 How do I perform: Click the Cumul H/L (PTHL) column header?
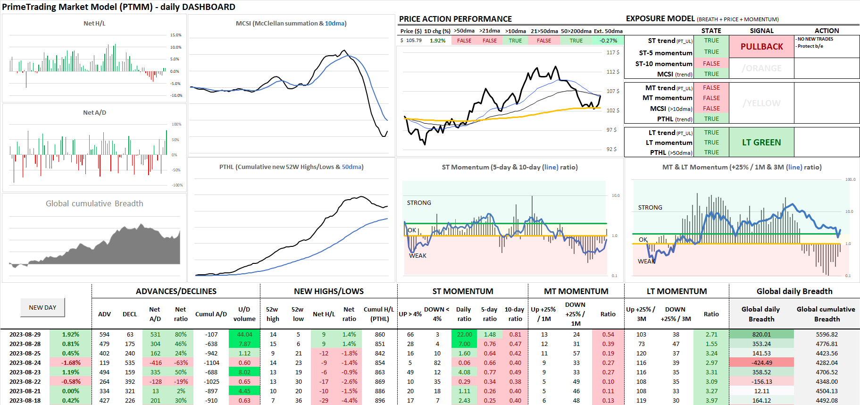379,314
